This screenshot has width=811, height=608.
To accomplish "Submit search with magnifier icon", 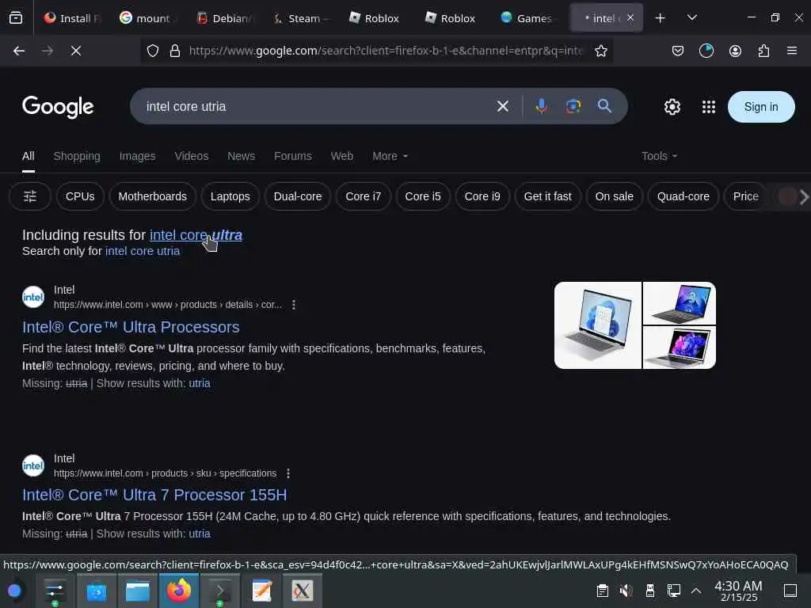I will (x=604, y=107).
